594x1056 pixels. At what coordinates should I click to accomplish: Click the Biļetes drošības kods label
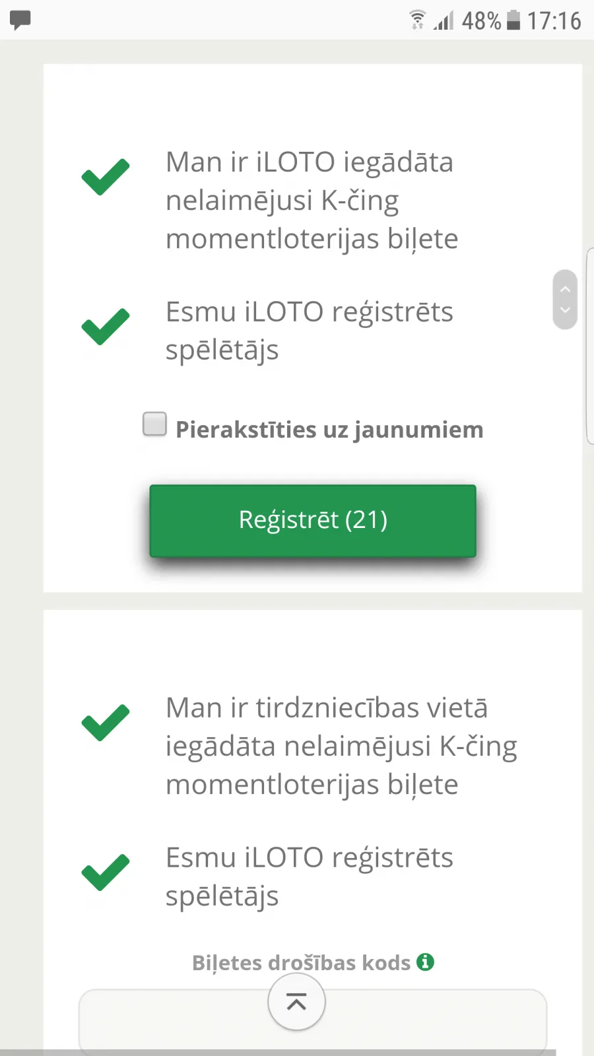point(302,963)
